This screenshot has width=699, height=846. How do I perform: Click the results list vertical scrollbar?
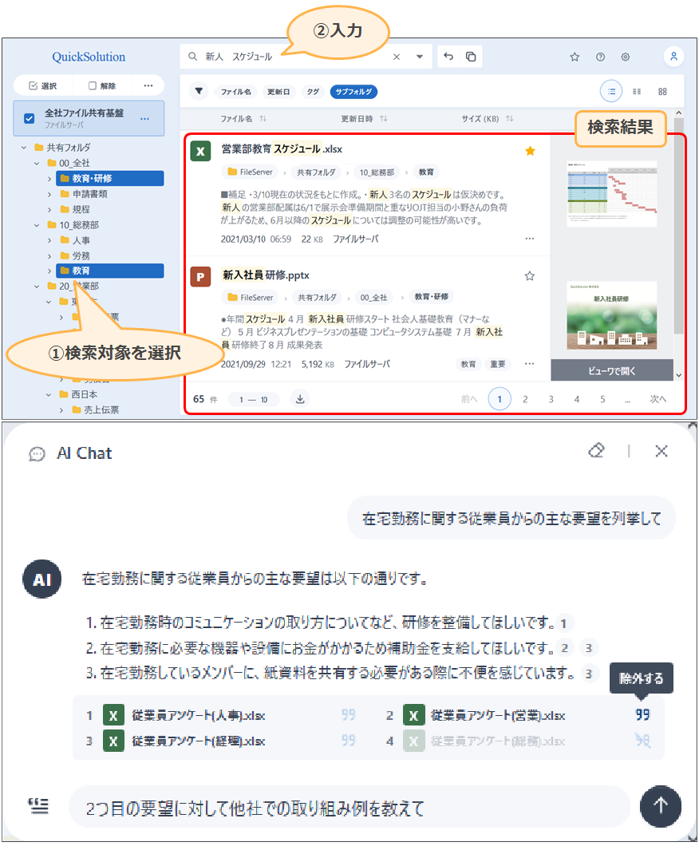pyautogui.click(x=678, y=226)
